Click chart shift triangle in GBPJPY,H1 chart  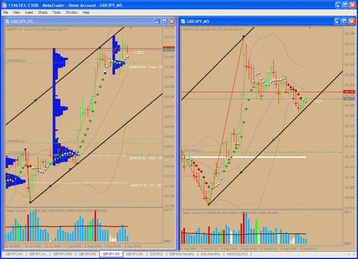point(131,28)
